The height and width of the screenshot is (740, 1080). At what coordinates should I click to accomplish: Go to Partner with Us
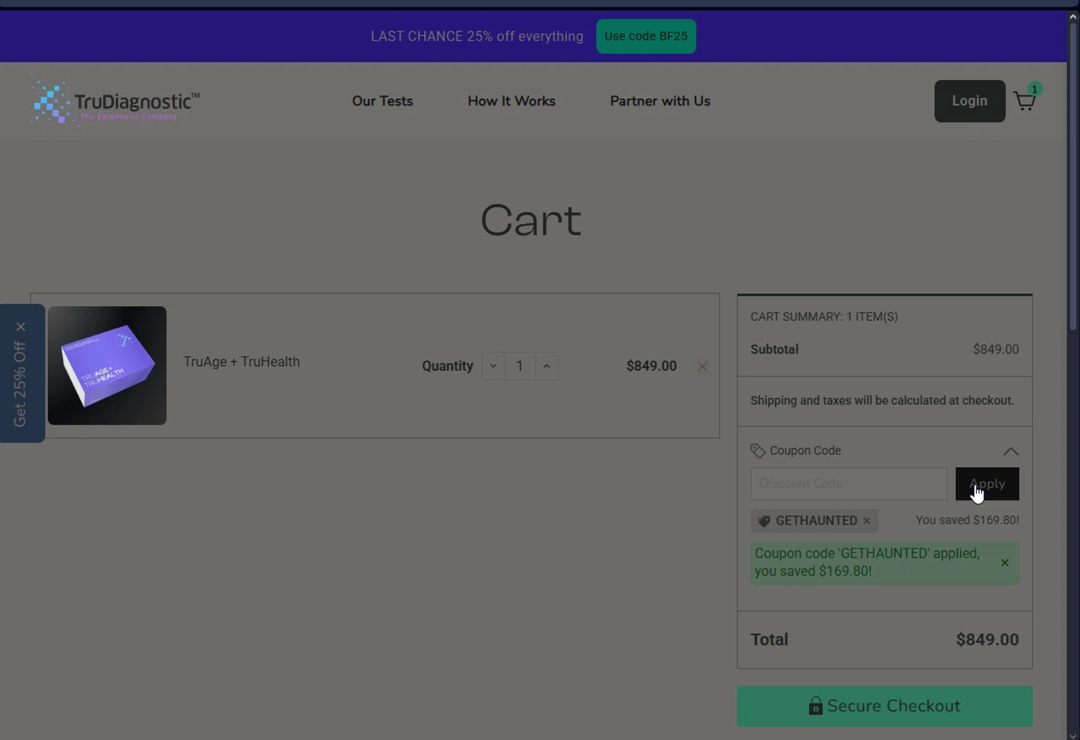tap(660, 101)
